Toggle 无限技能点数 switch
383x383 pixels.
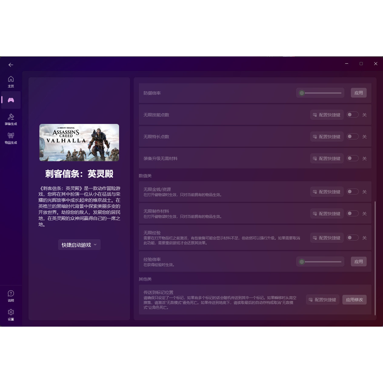(x=353, y=115)
